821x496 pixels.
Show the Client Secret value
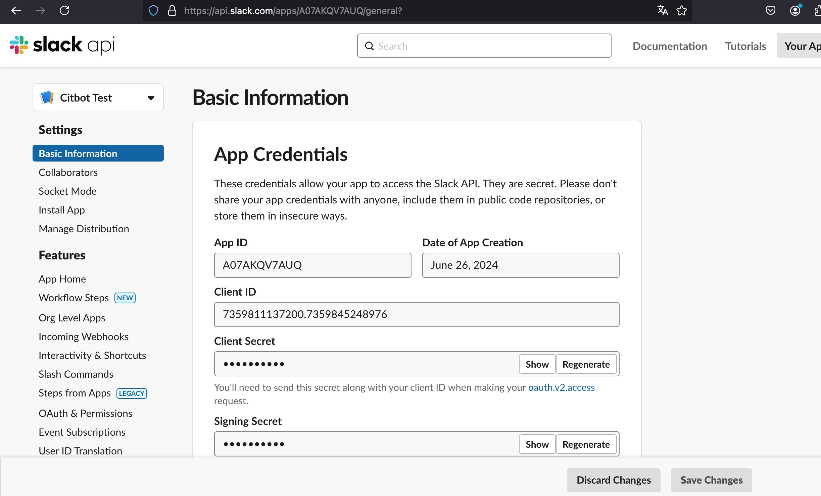537,364
